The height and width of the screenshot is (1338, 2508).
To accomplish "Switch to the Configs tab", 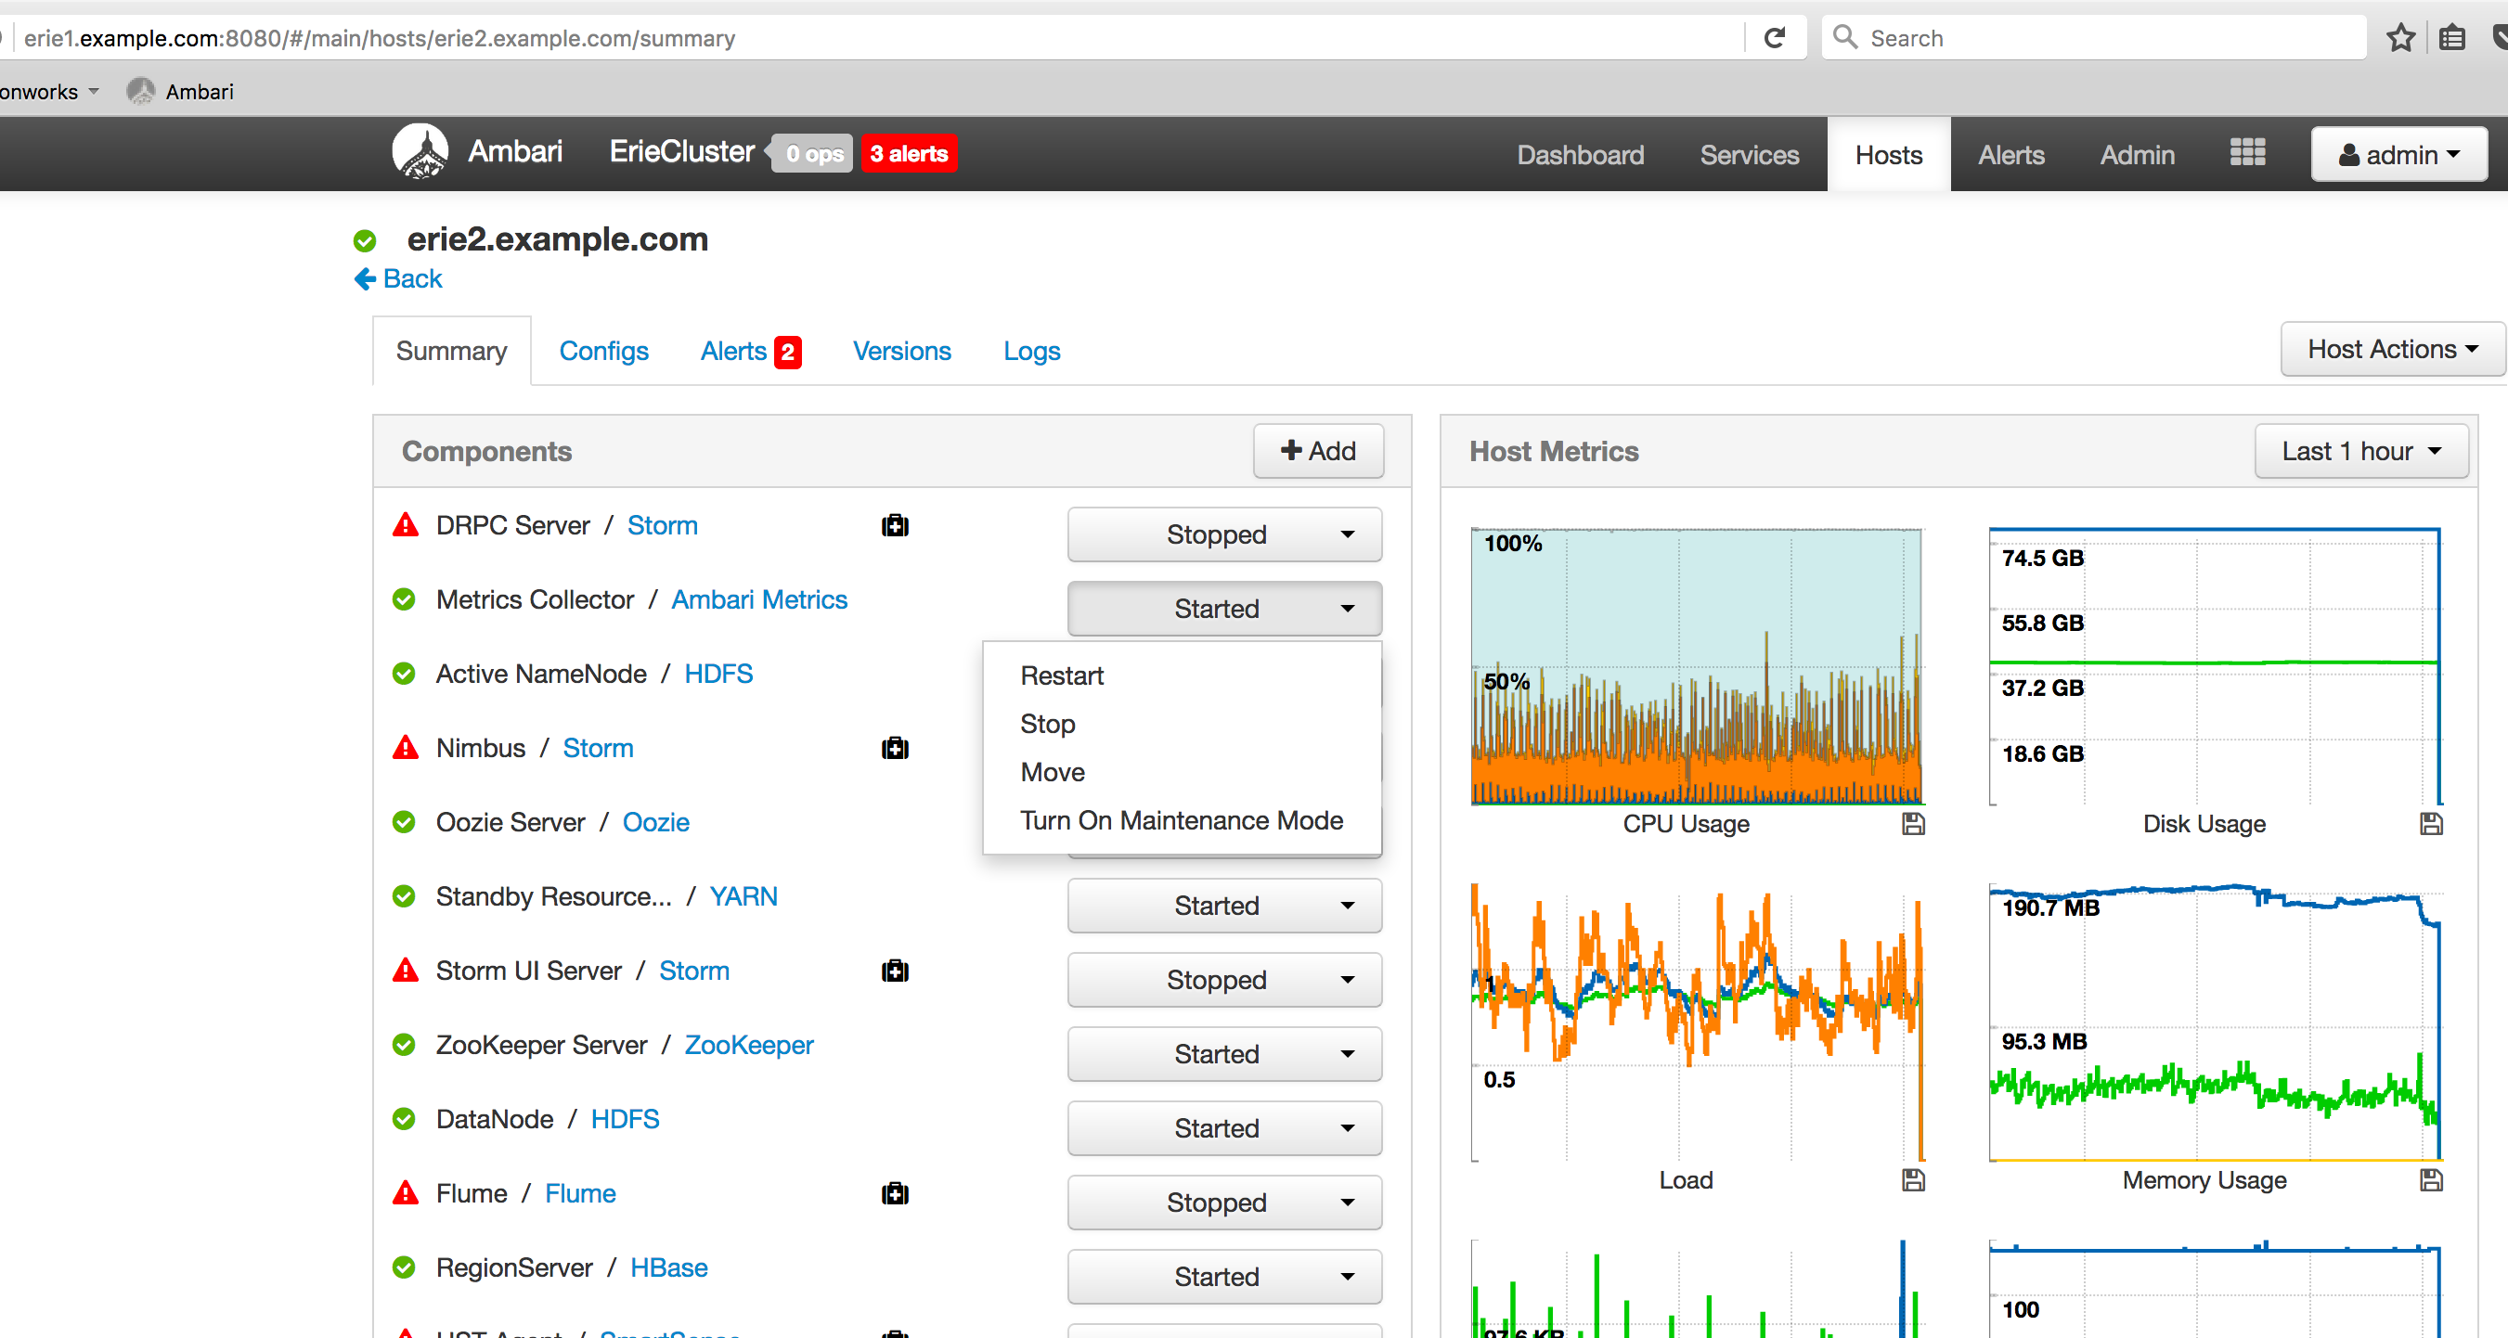I will [x=603, y=351].
